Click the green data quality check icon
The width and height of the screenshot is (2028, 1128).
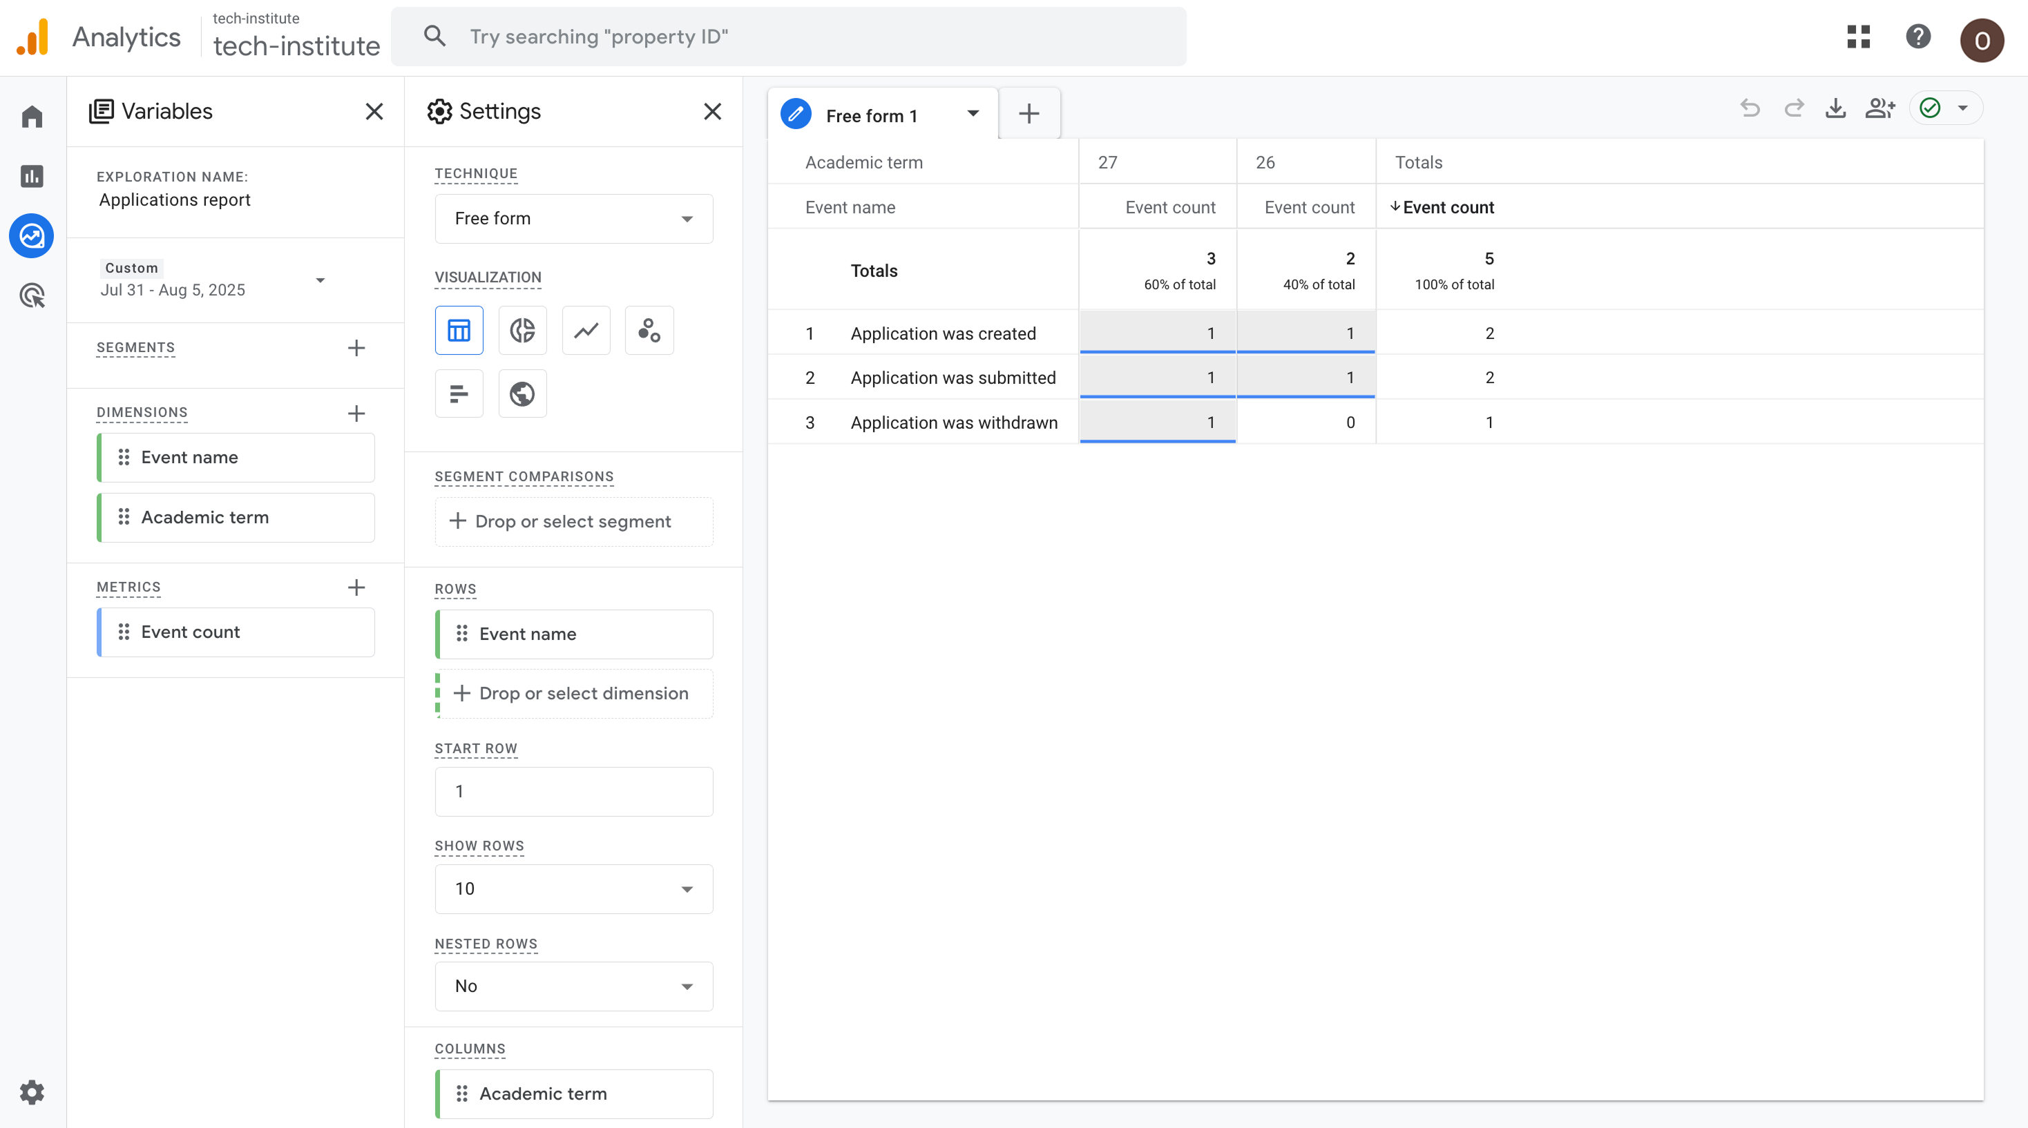[x=1930, y=108]
